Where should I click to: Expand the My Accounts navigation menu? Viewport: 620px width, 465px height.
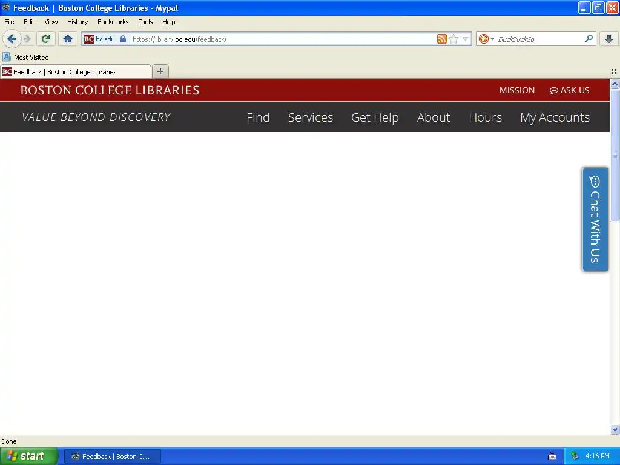(555, 117)
